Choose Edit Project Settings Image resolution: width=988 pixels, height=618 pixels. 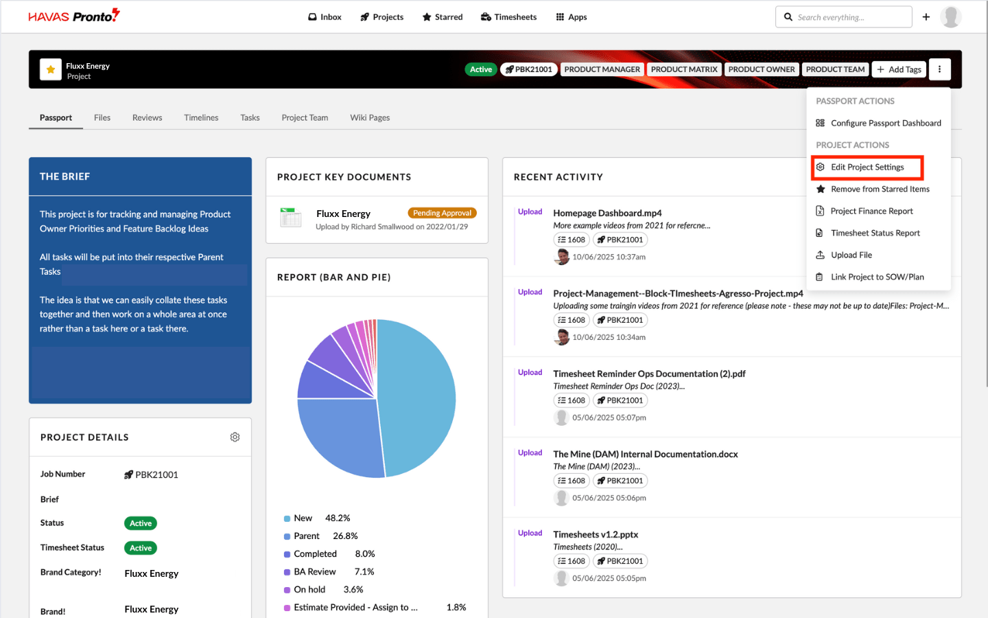(x=867, y=167)
